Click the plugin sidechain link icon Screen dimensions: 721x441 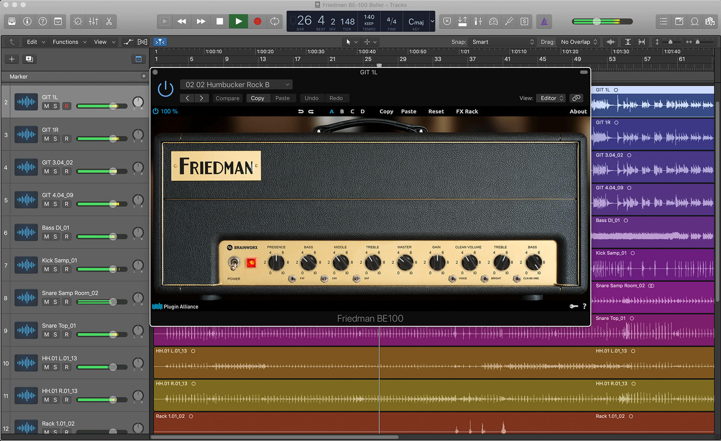576,98
